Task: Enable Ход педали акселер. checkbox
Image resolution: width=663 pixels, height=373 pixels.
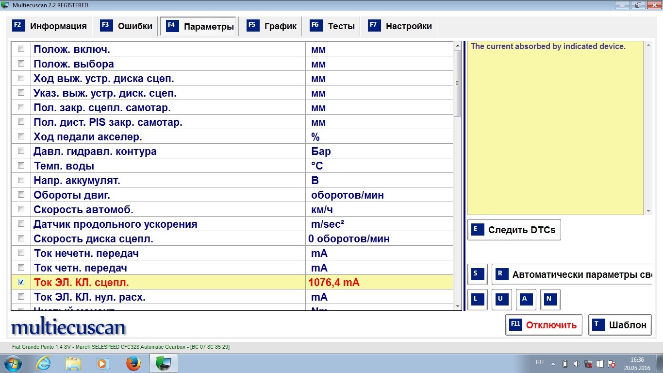Action: tap(21, 136)
